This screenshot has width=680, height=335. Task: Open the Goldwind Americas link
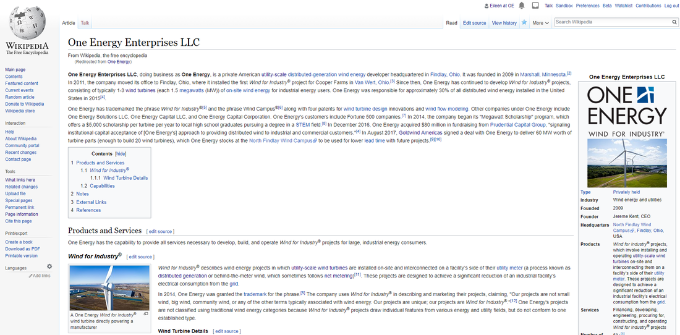coord(420,133)
